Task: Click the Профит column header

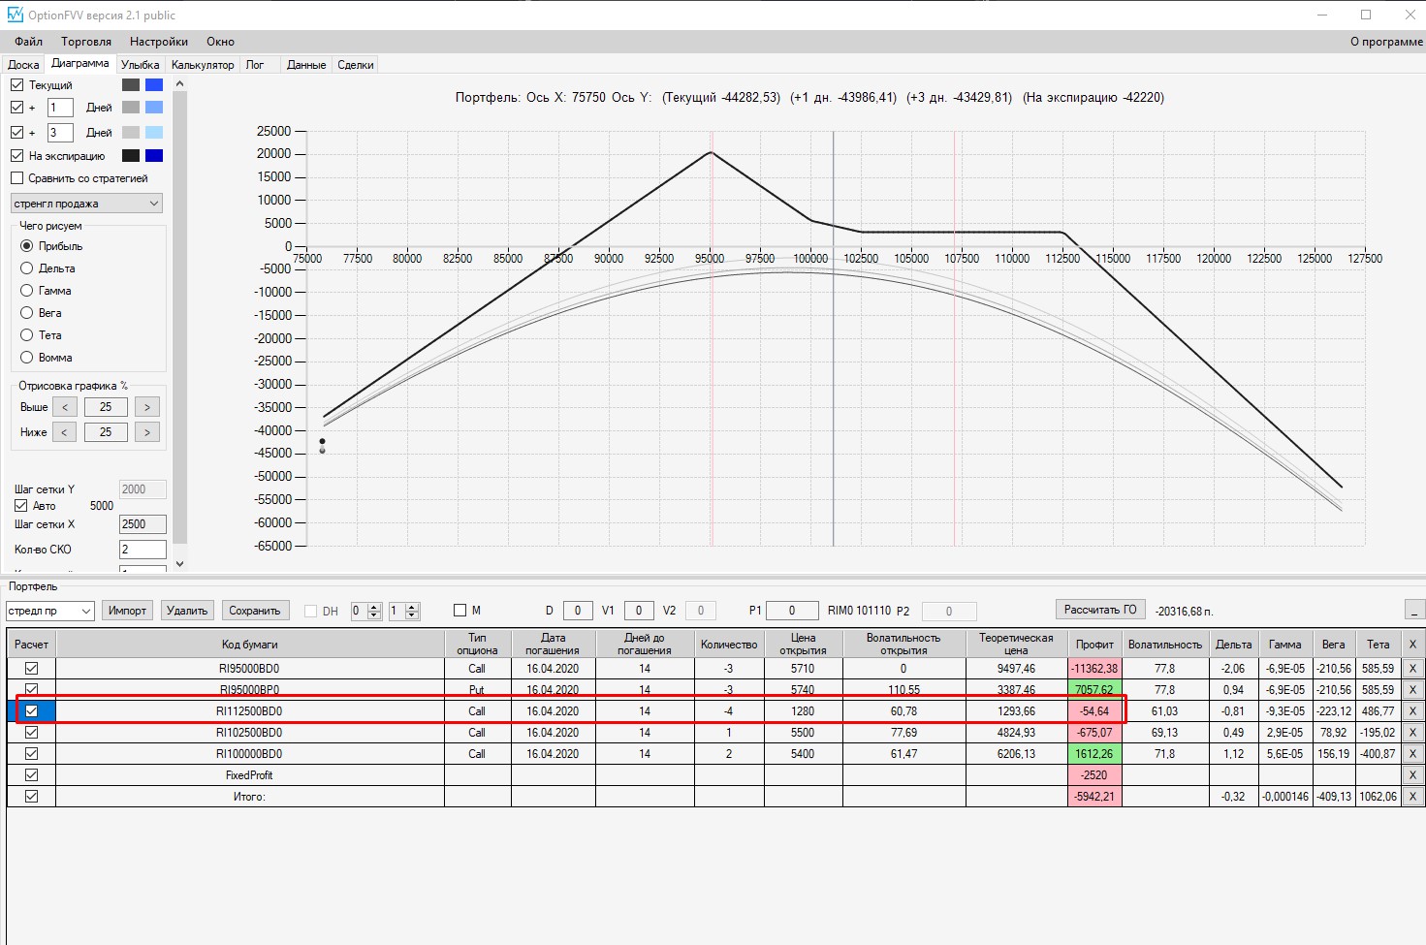Action: click(1094, 645)
